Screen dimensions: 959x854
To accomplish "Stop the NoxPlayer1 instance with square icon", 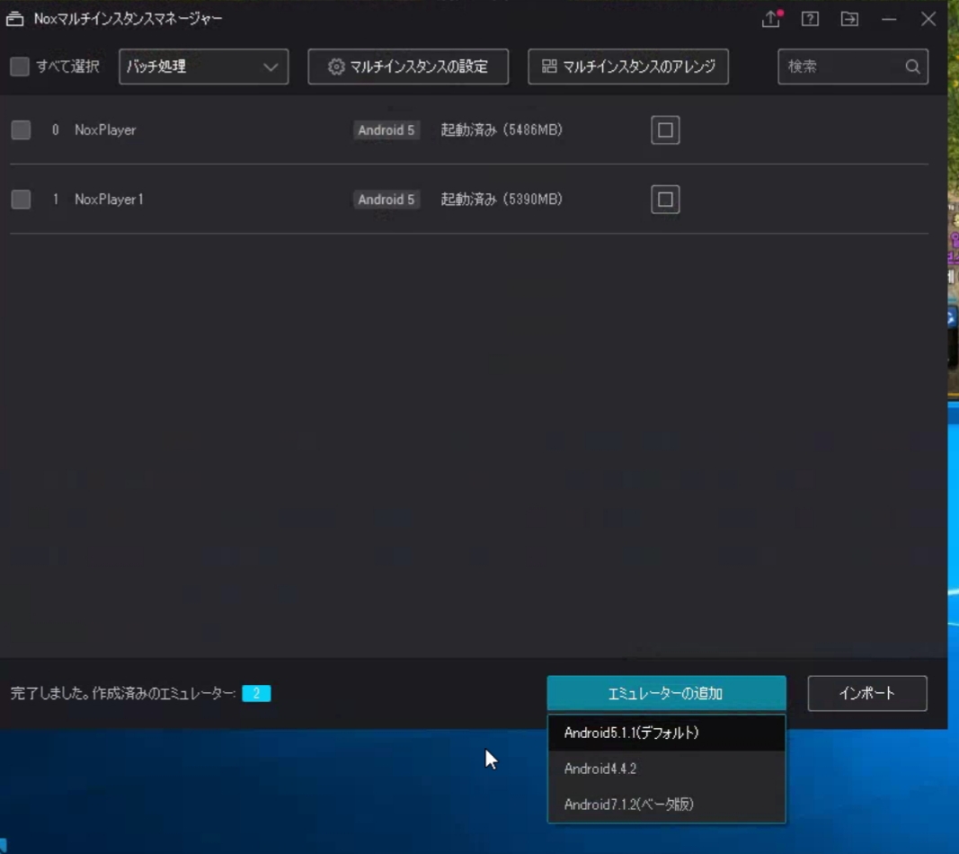I will pos(665,200).
